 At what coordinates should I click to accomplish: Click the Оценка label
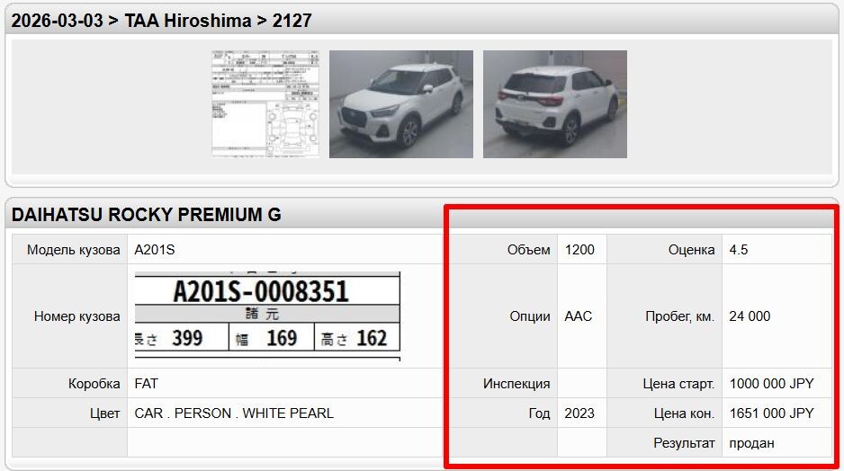pyautogui.click(x=692, y=250)
